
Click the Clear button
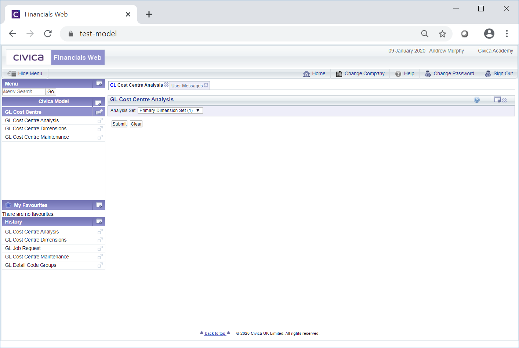pos(136,124)
